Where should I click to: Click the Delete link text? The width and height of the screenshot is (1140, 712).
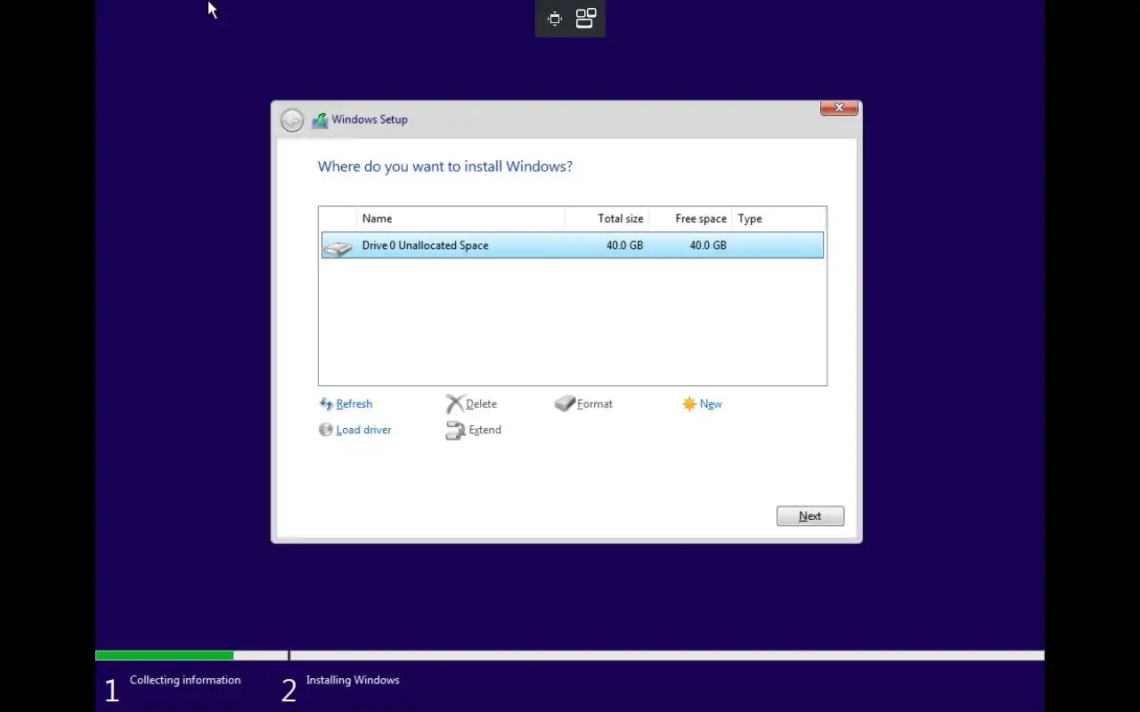[482, 404]
